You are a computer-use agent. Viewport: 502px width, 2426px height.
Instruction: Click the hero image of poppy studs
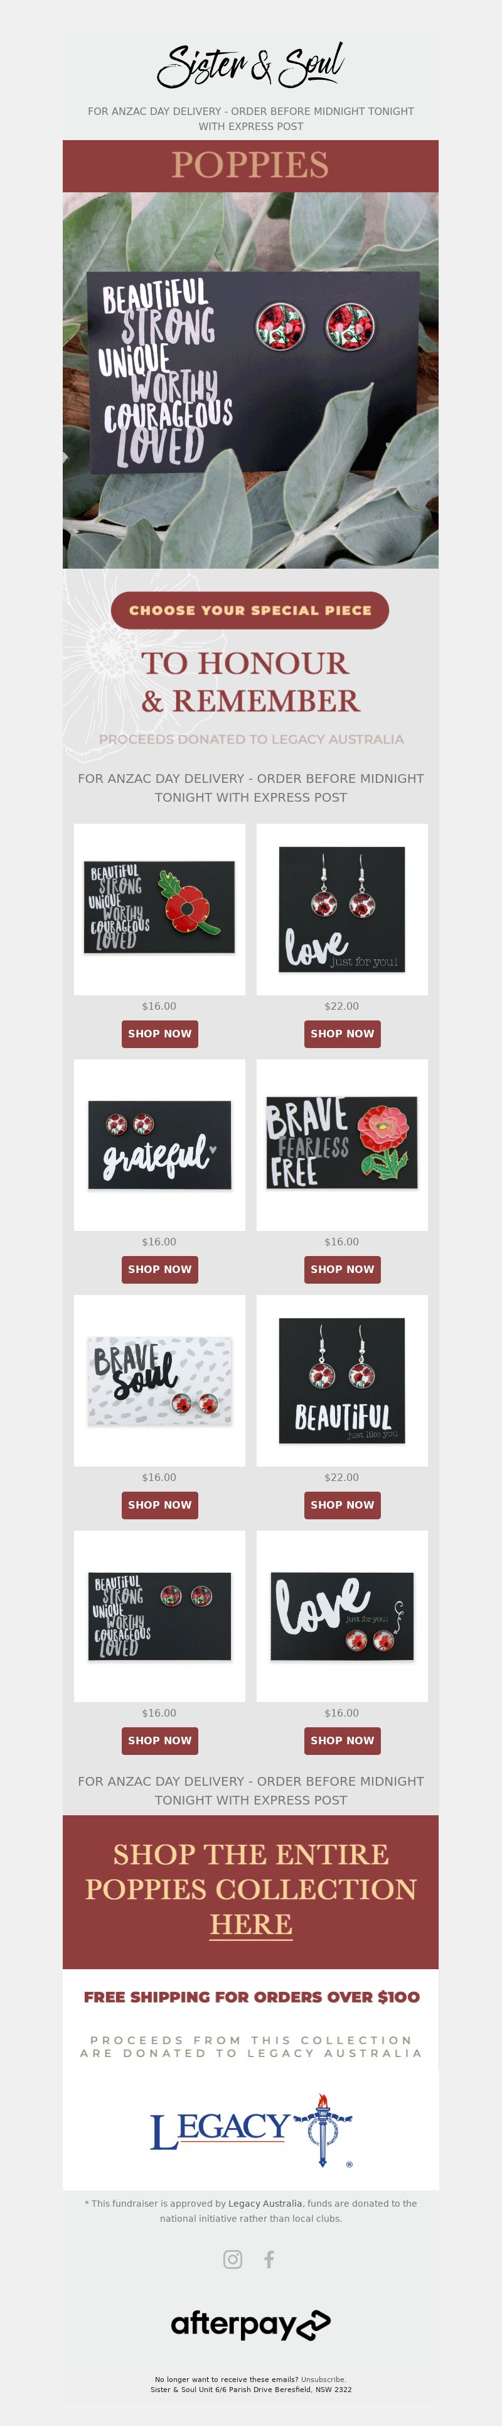251,381
